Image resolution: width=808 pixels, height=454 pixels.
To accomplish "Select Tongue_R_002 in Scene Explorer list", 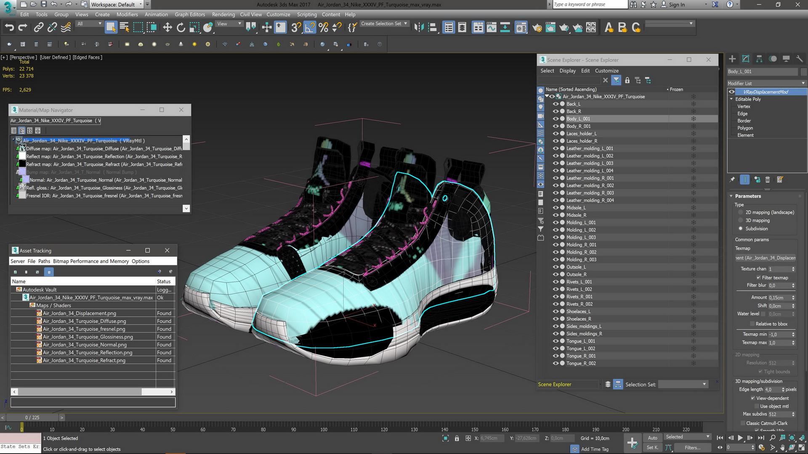I will [x=581, y=363].
